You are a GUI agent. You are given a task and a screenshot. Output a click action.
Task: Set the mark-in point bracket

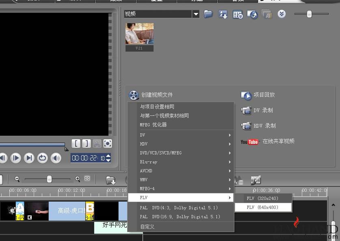click(76, 143)
